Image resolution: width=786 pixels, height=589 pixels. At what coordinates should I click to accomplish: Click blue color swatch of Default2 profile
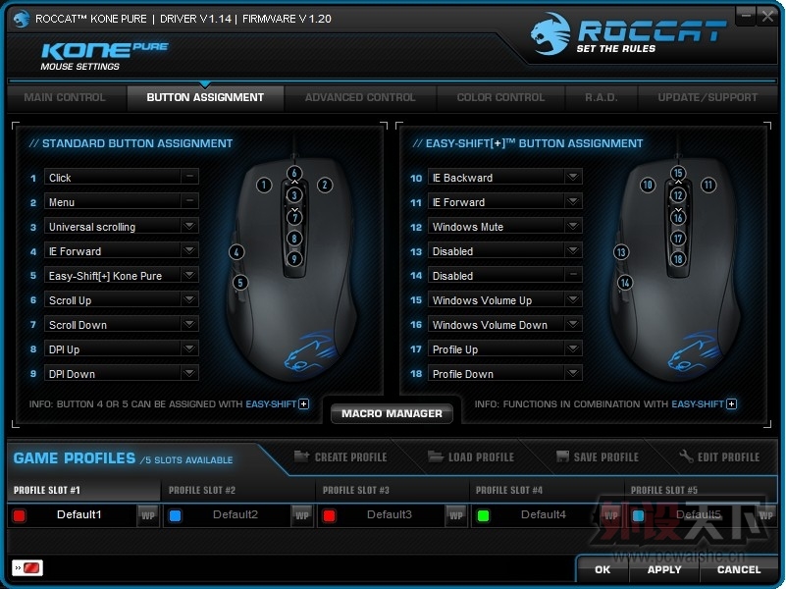click(x=175, y=515)
